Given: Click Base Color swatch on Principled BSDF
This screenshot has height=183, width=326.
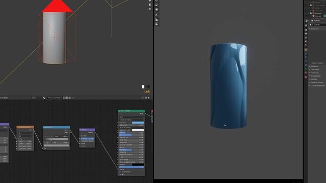Looking at the screenshot, I should (138, 123).
